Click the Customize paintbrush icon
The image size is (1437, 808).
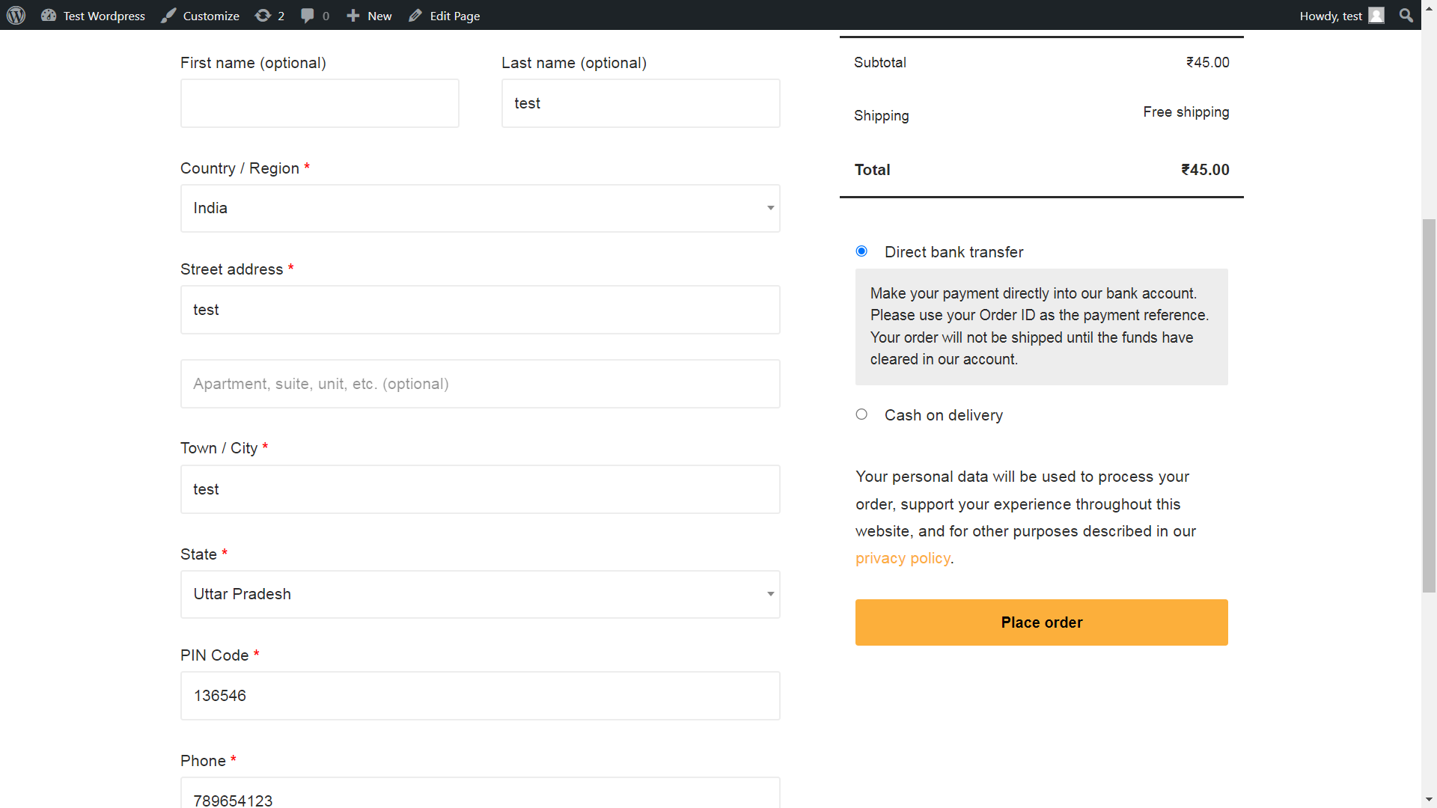click(x=169, y=15)
